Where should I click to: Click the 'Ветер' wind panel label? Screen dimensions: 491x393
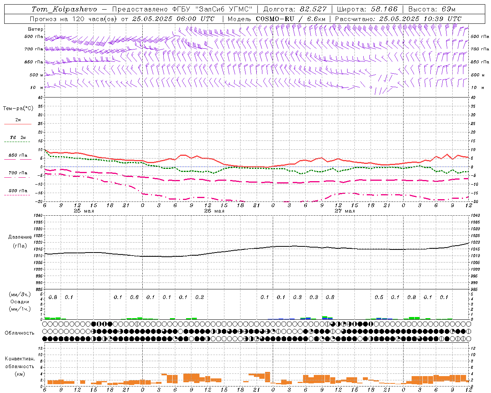35,29
